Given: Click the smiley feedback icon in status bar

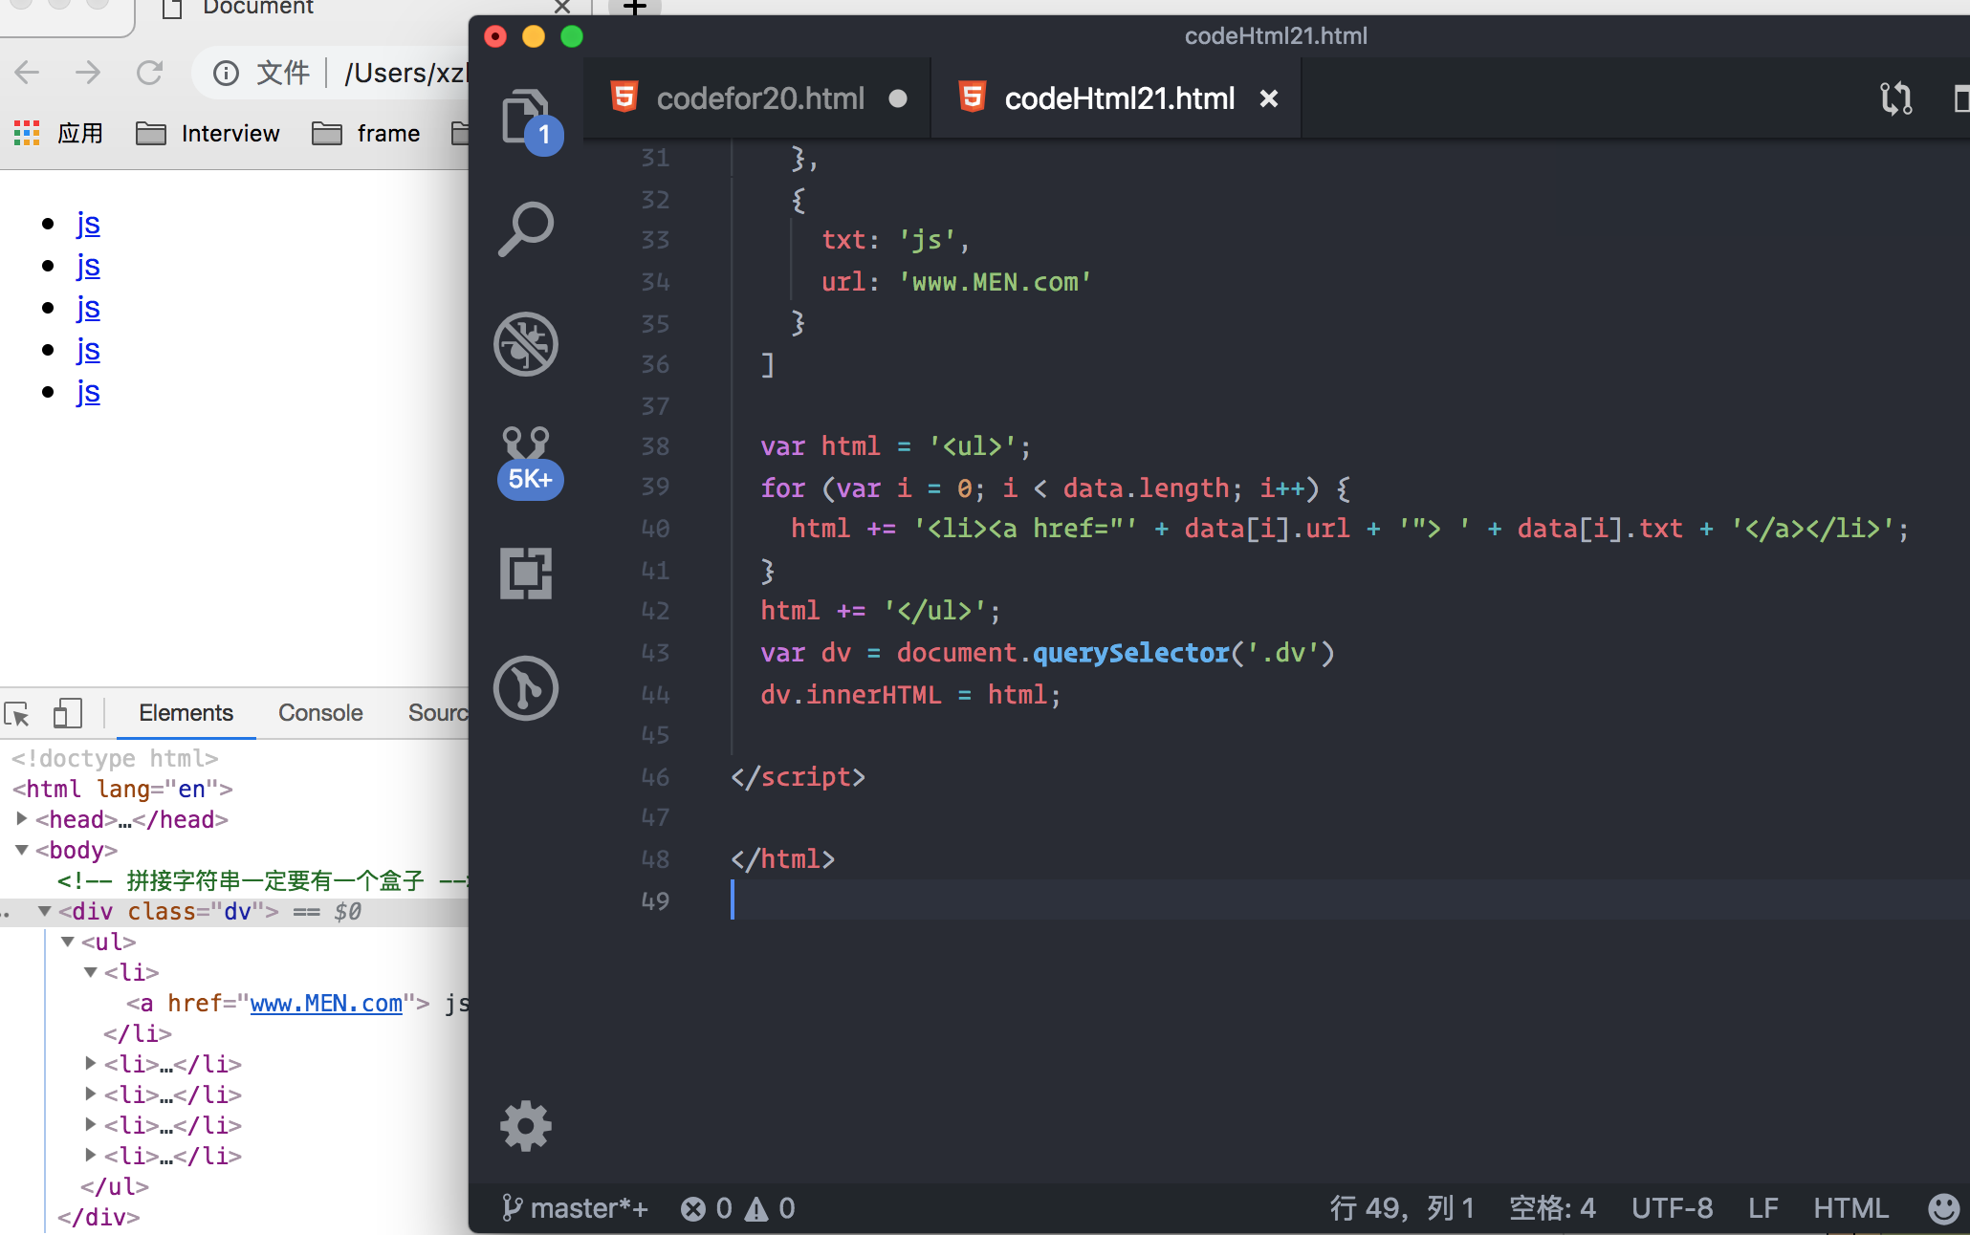Looking at the screenshot, I should 1943,1208.
